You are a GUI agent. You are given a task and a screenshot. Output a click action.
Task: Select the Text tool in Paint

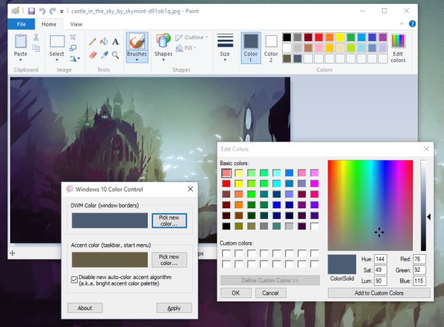115,42
